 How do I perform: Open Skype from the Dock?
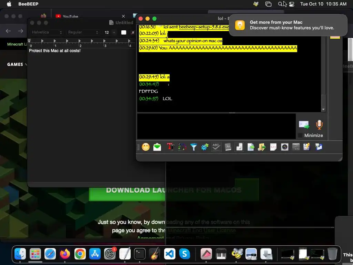click(x=184, y=254)
